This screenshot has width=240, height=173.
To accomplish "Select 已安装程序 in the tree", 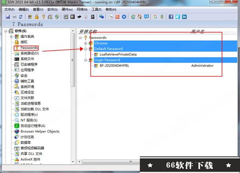I will pos(29,64).
